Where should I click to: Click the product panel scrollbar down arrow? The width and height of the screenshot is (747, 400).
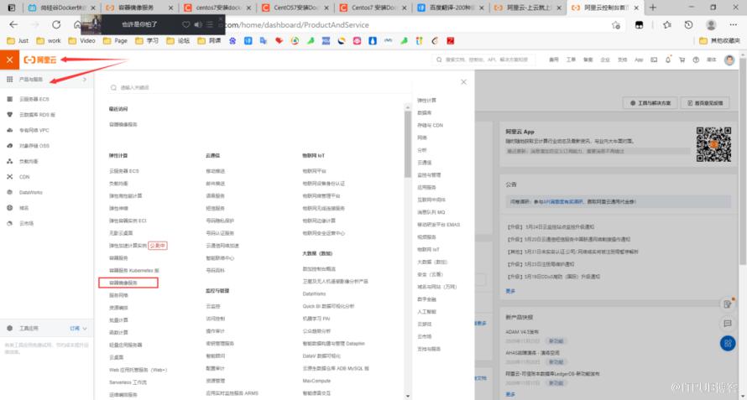click(x=408, y=396)
